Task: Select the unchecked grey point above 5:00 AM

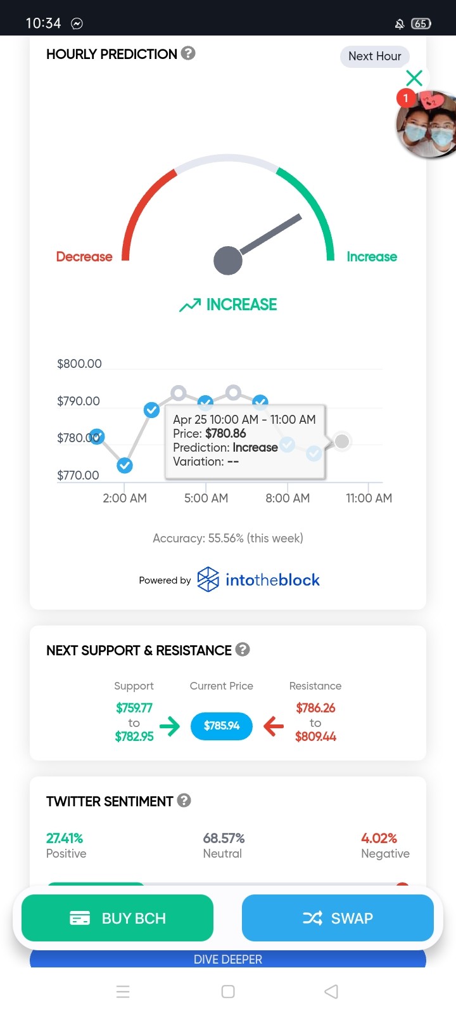Action: point(179,393)
